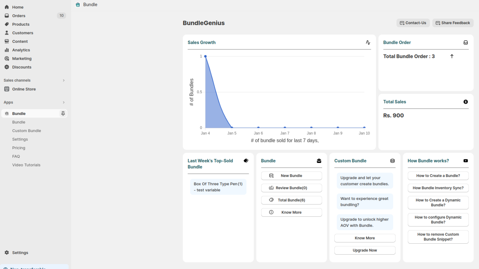Open the Orders page
This screenshot has width=479, height=269.
click(x=19, y=16)
